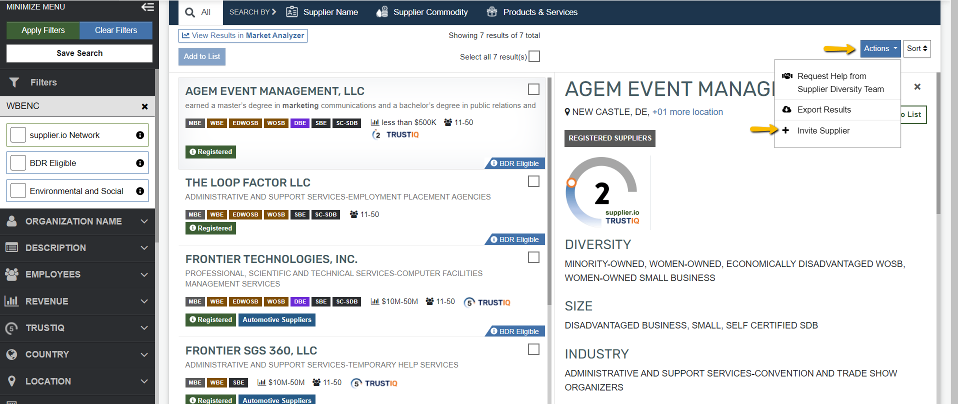The height and width of the screenshot is (404, 958).
Task: Click the Supplier Name ID card icon
Action: coord(292,12)
